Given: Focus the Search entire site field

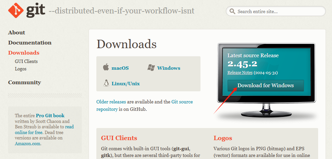Looking at the screenshot, I should pos(276,11).
